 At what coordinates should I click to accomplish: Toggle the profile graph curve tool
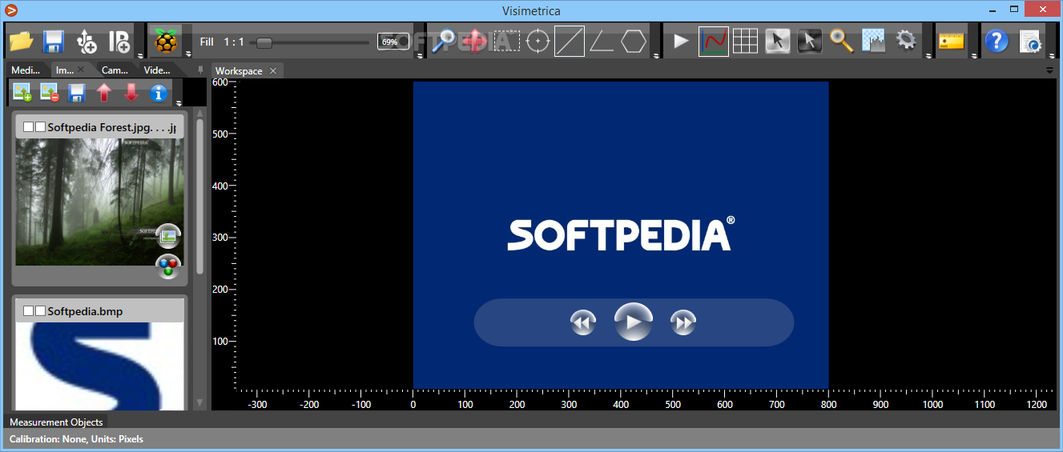(x=714, y=41)
